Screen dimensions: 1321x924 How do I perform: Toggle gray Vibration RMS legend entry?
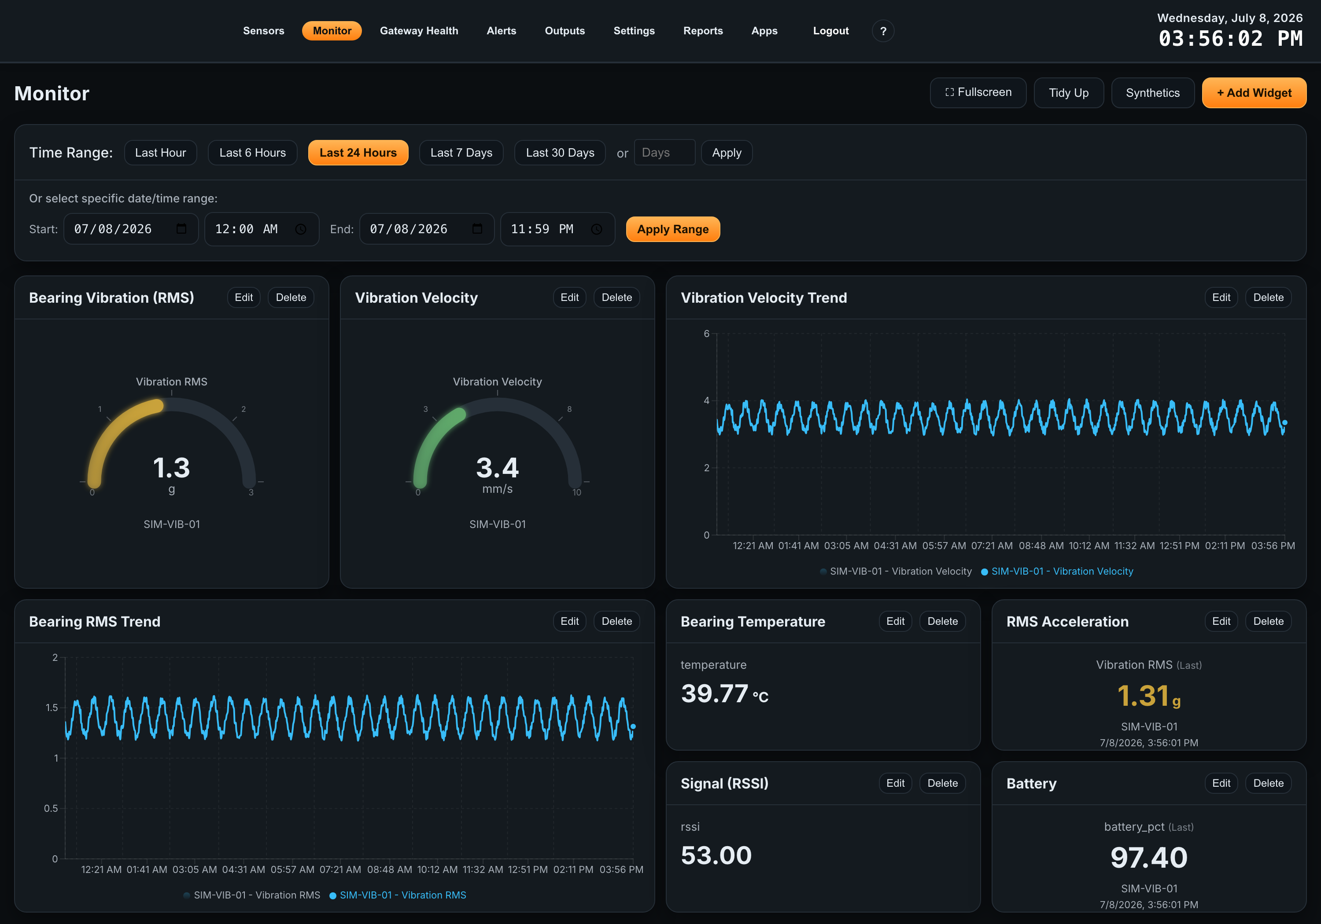point(251,895)
